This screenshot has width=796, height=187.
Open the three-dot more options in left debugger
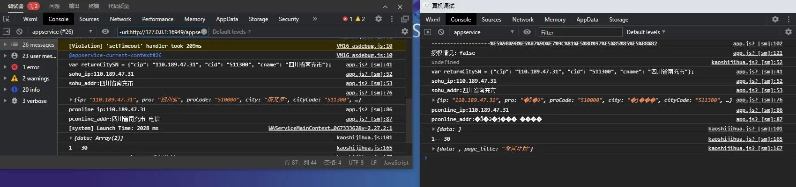(392, 19)
